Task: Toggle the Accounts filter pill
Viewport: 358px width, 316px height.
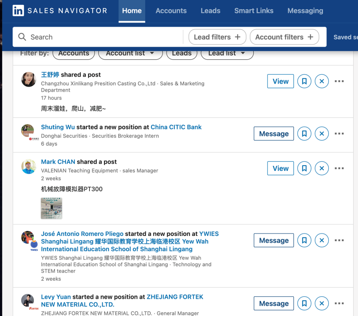Action: tap(74, 53)
